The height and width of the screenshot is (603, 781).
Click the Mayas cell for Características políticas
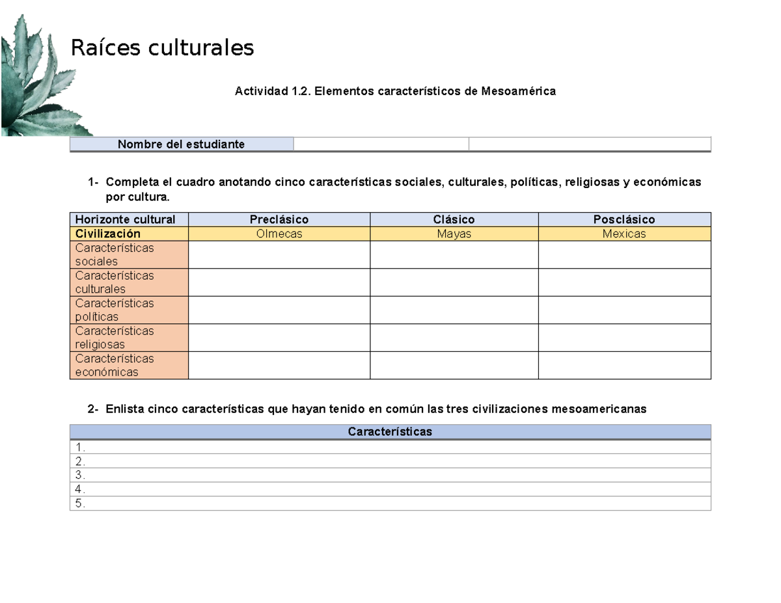(x=454, y=310)
